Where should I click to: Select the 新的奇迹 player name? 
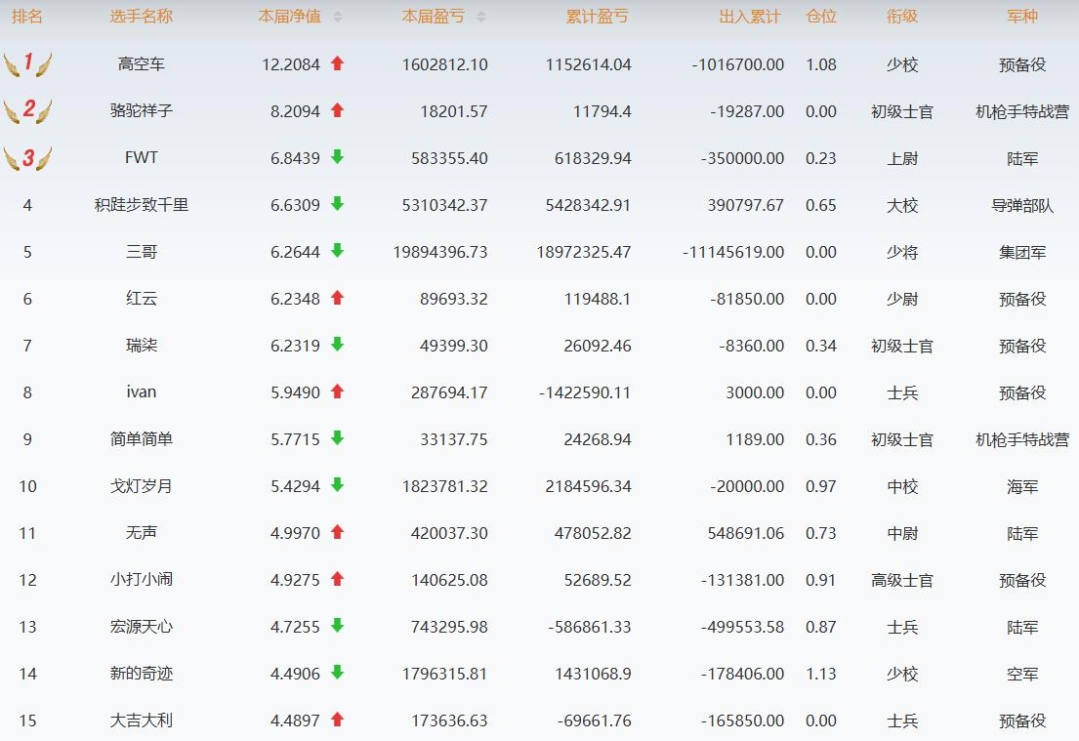click(x=142, y=674)
